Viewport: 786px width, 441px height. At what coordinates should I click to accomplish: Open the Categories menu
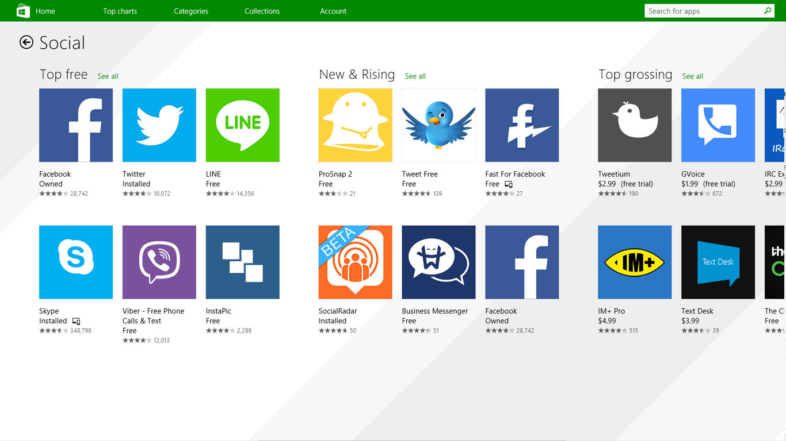click(x=191, y=11)
